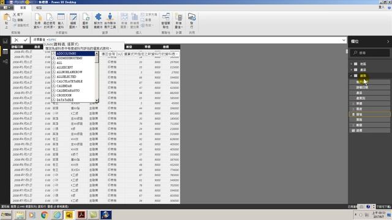Open the File menu button
The image size is (392, 220).
pyautogui.click(x=7, y=8)
